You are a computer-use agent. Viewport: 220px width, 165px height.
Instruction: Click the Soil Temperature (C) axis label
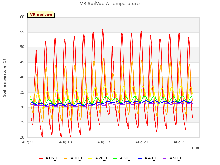(4, 78)
